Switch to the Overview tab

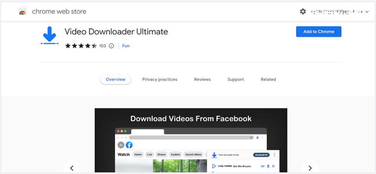click(115, 80)
